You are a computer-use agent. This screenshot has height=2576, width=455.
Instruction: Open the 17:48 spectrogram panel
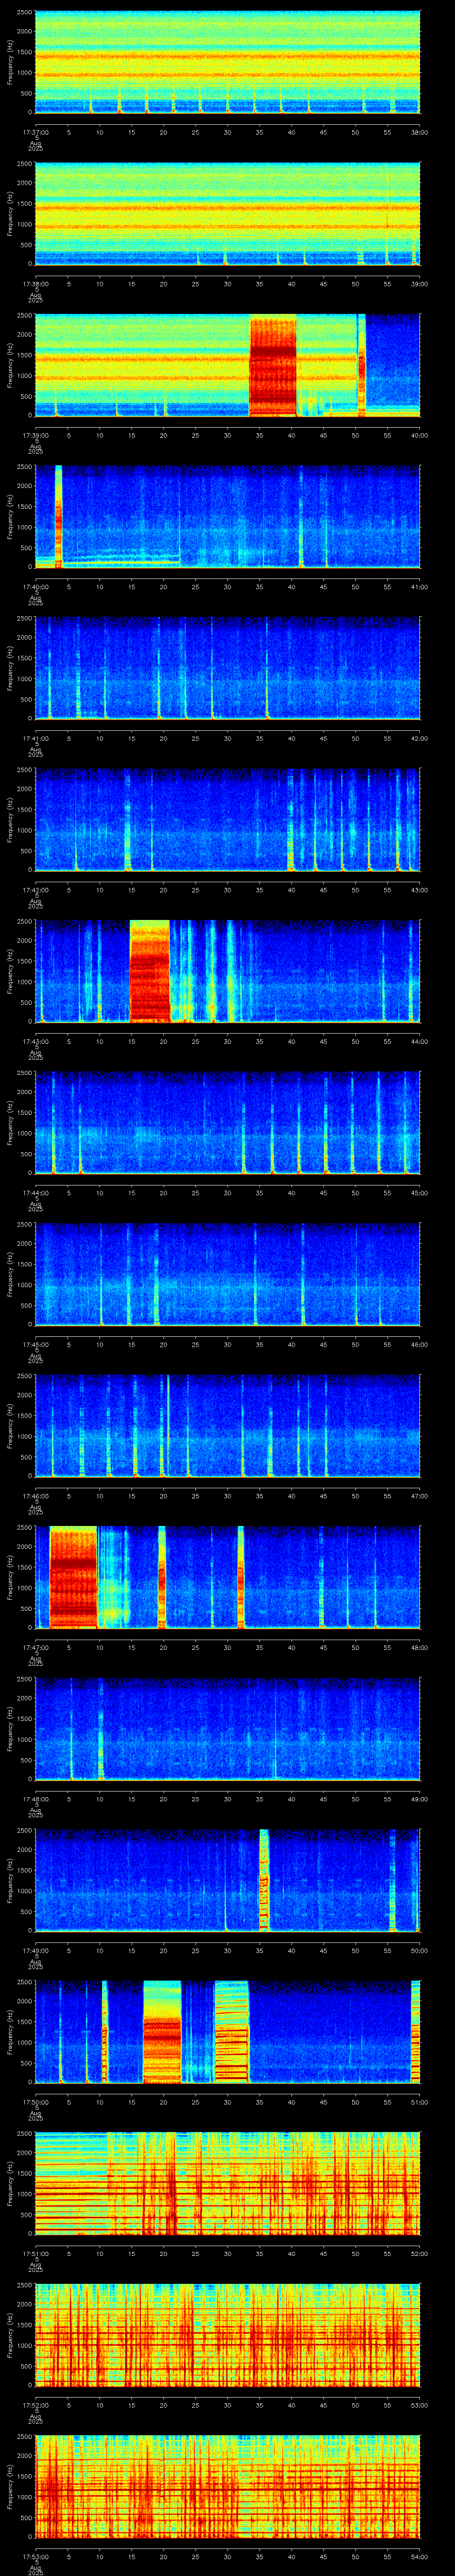pos(227,1729)
